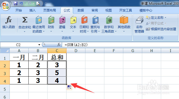Select column H header
Screen dimensions: 179x99
click(x=152, y=51)
